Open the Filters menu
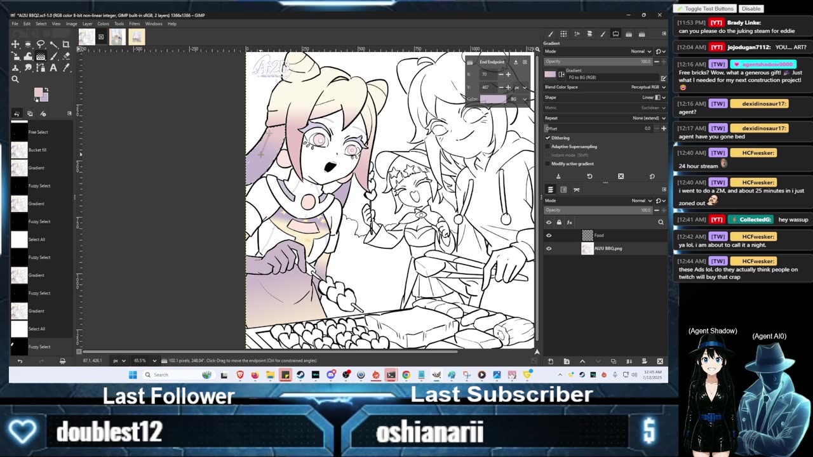 pos(135,23)
